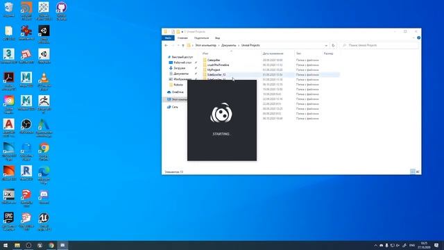Click Документы in the address breadcrumb

click(228, 45)
